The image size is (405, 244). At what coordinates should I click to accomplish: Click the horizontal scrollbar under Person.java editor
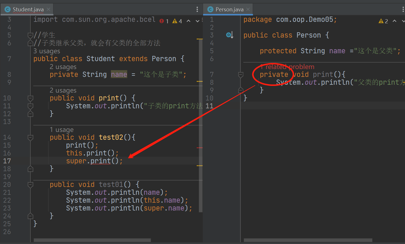[308, 240]
